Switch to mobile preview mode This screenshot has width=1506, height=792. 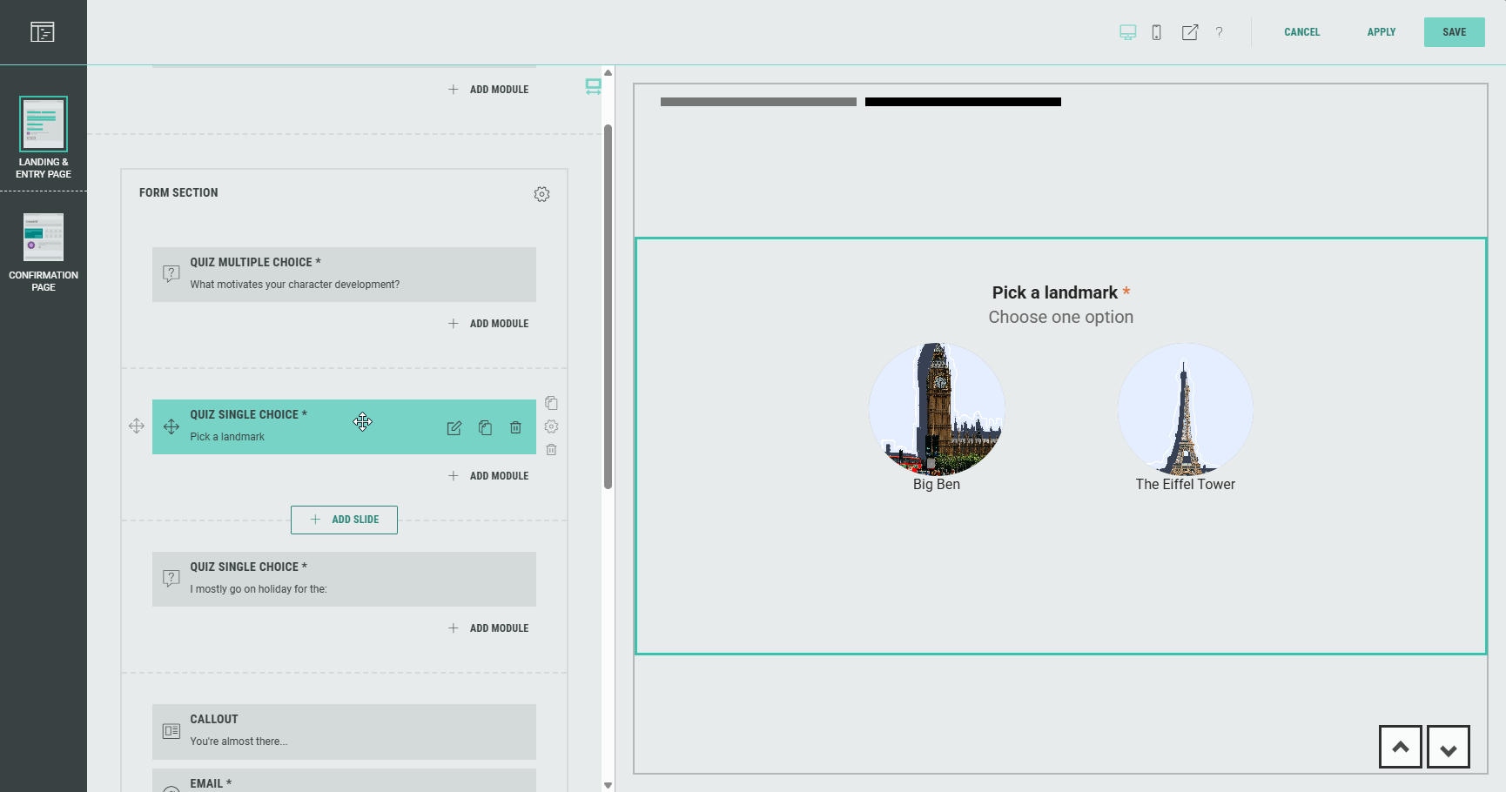click(x=1156, y=32)
